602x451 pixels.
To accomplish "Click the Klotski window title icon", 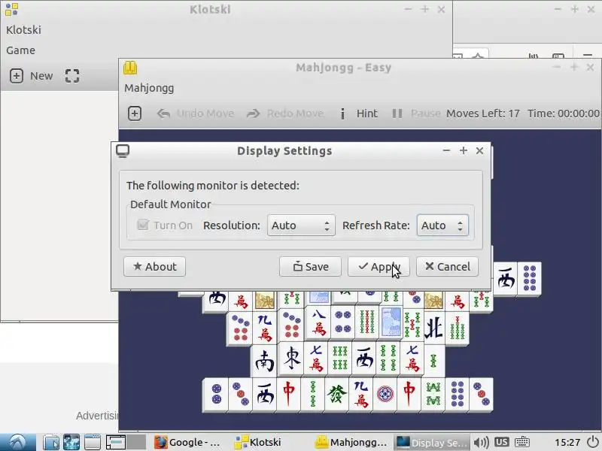I will [x=11, y=10].
